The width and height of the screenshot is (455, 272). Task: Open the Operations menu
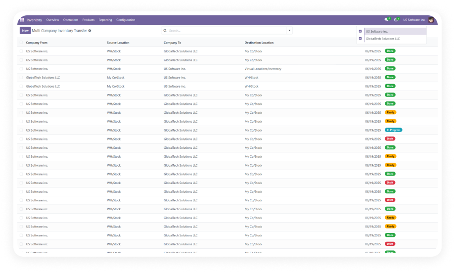(71, 20)
